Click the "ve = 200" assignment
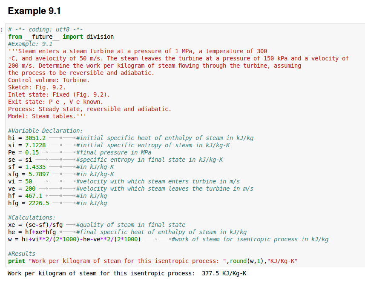This screenshot has width=365, height=286. pos(22,189)
